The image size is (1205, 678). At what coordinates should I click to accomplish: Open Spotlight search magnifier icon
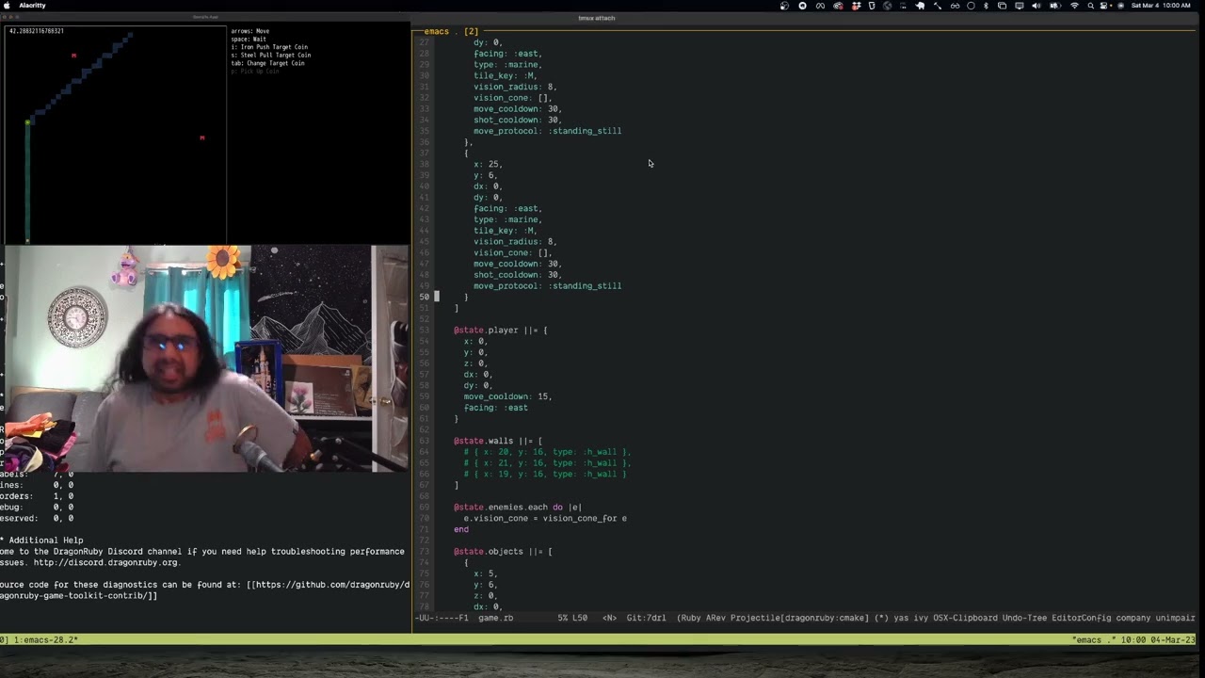point(1090,6)
